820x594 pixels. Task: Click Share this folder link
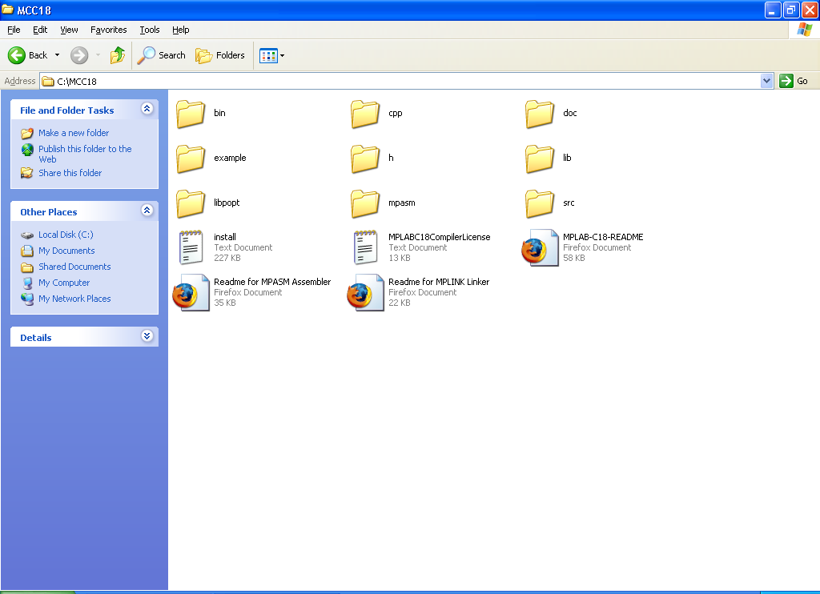(x=70, y=173)
